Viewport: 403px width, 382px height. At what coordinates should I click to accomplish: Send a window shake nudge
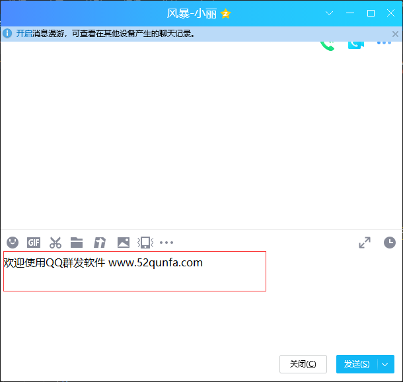[x=145, y=243]
